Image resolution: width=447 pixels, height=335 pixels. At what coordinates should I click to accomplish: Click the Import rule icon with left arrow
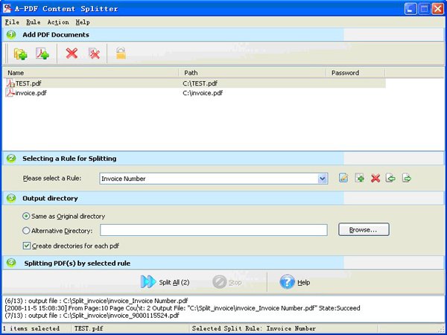(391, 178)
